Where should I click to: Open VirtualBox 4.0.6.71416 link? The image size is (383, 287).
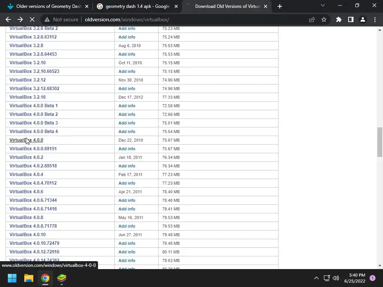33,209
